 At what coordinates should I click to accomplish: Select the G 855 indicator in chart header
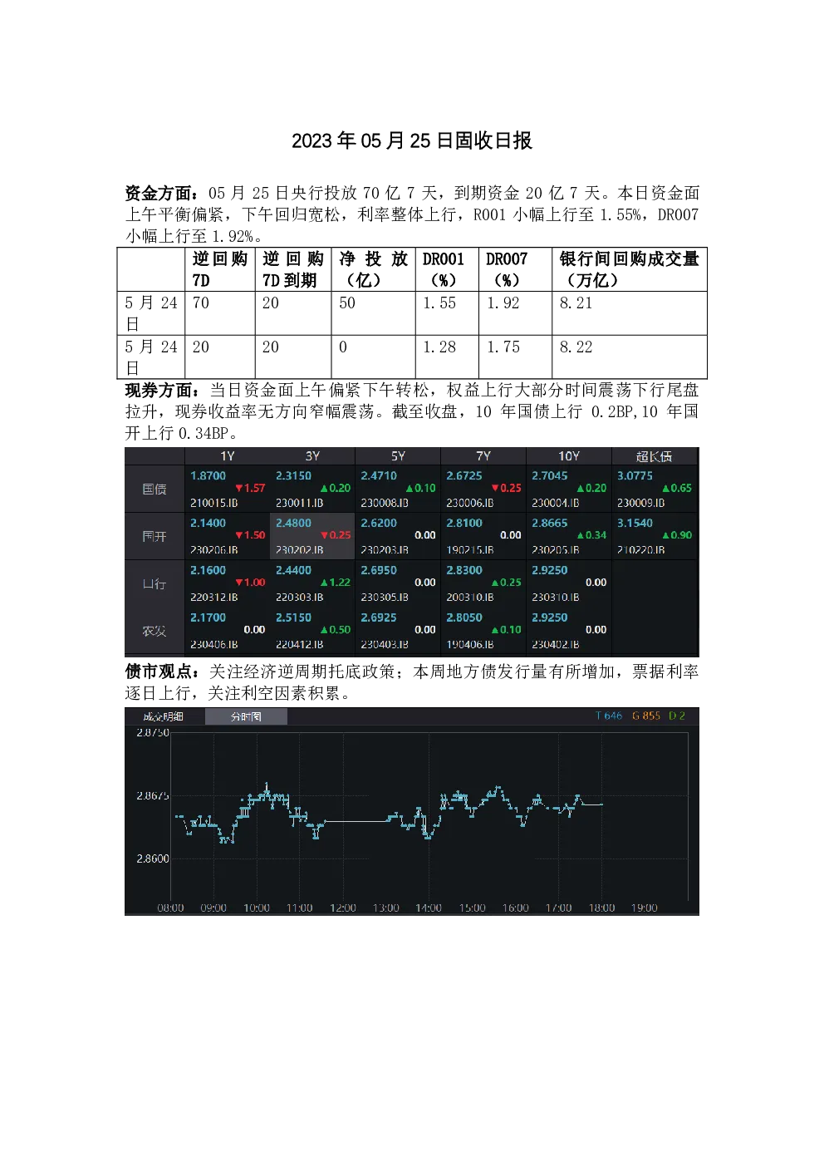click(x=646, y=716)
